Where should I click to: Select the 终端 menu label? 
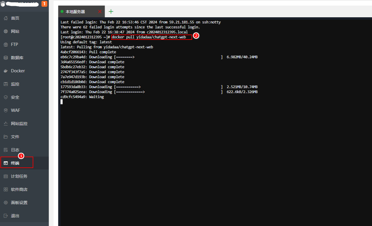15,163
